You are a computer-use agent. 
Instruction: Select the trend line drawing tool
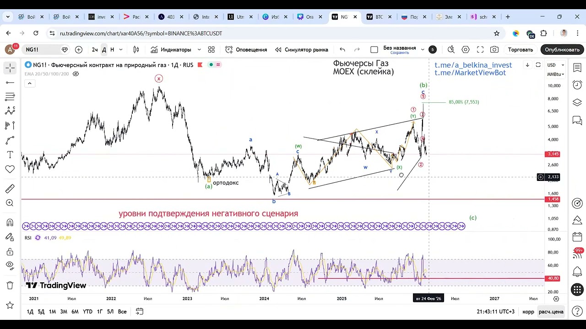(10, 83)
